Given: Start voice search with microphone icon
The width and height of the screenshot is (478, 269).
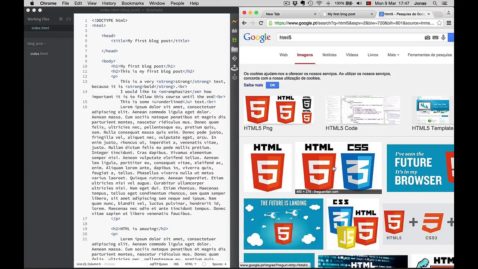Looking at the screenshot, I should 443,37.
